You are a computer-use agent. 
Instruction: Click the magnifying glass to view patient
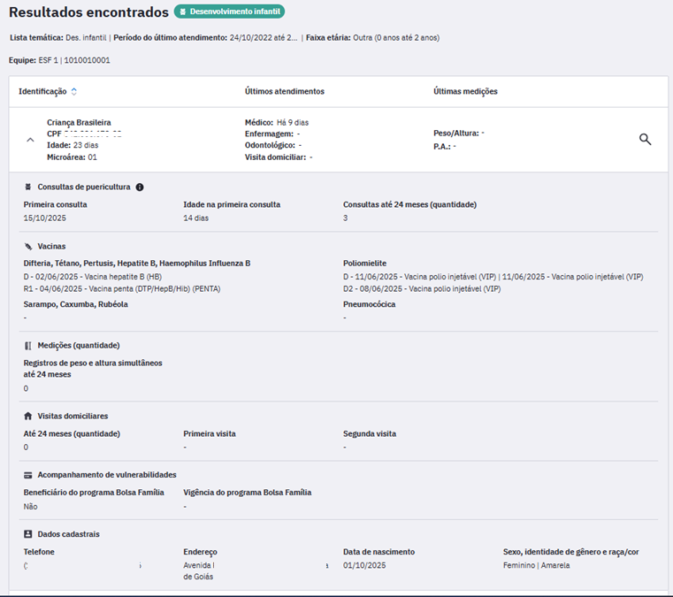[645, 140]
